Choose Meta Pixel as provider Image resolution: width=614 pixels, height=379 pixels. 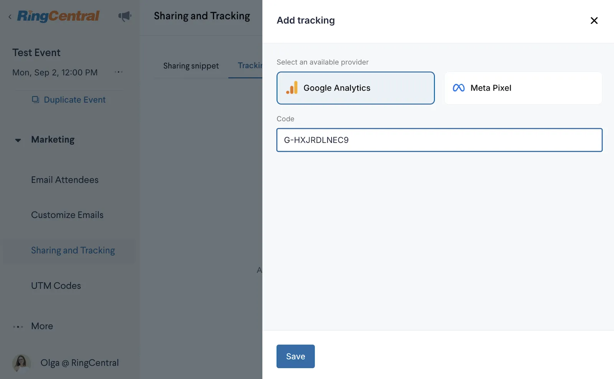(x=523, y=88)
